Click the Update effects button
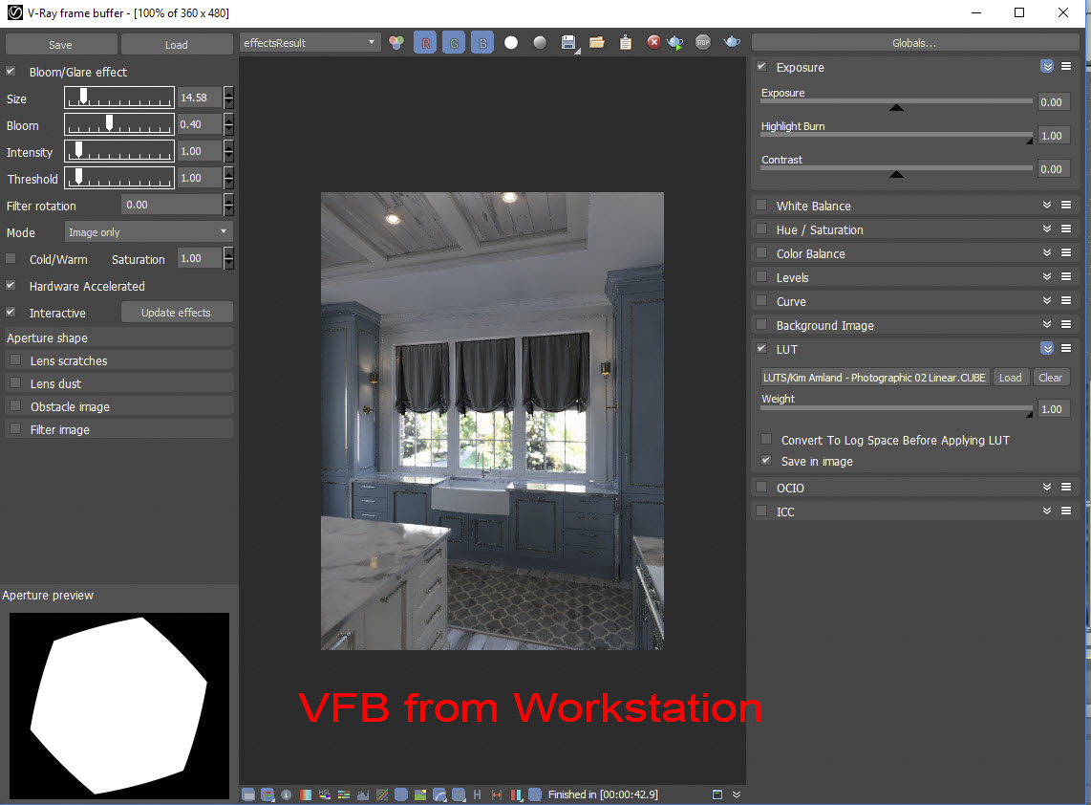This screenshot has width=1091, height=805. pyautogui.click(x=176, y=313)
